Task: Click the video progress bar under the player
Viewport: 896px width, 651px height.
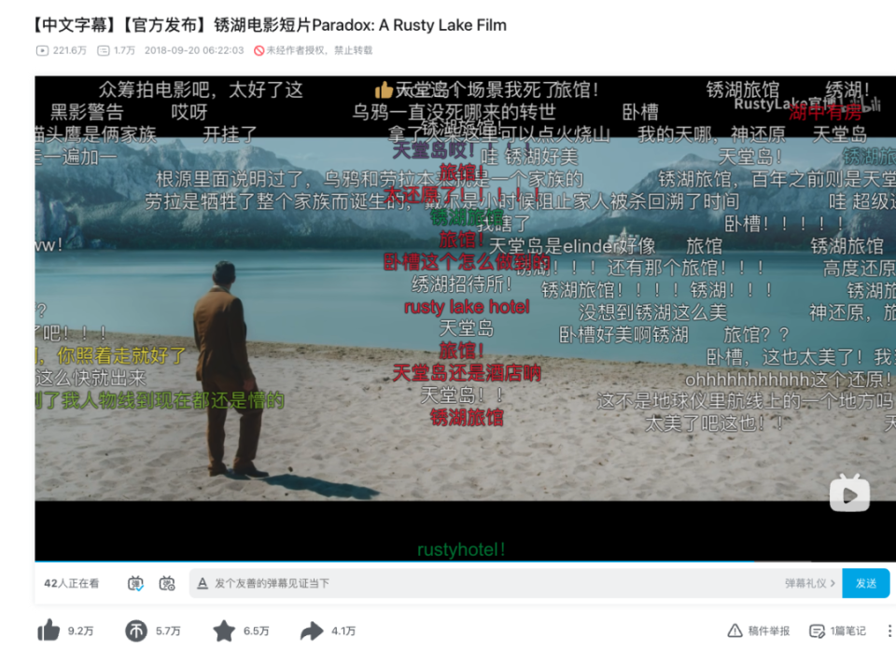Action: [465, 561]
